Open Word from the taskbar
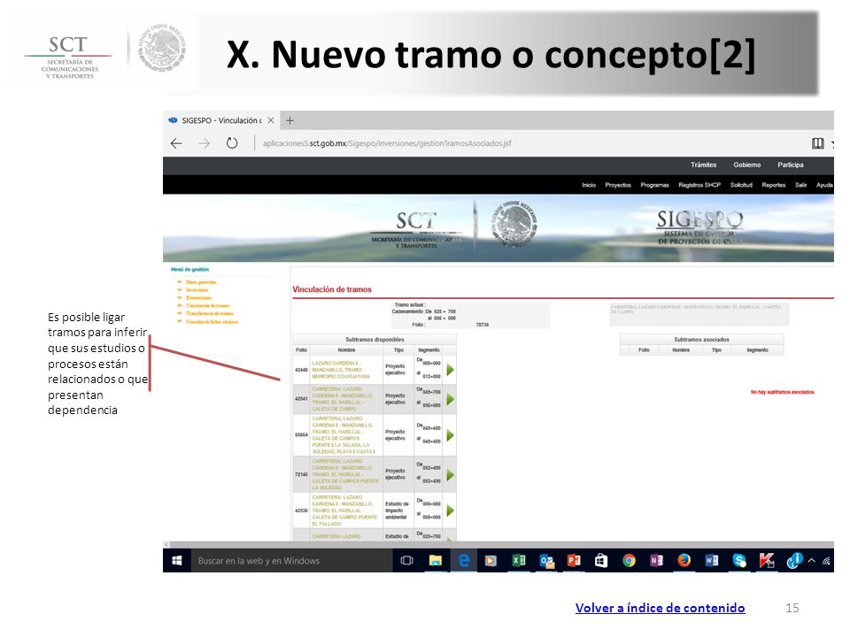This screenshot has width=850, height=637. point(712,561)
